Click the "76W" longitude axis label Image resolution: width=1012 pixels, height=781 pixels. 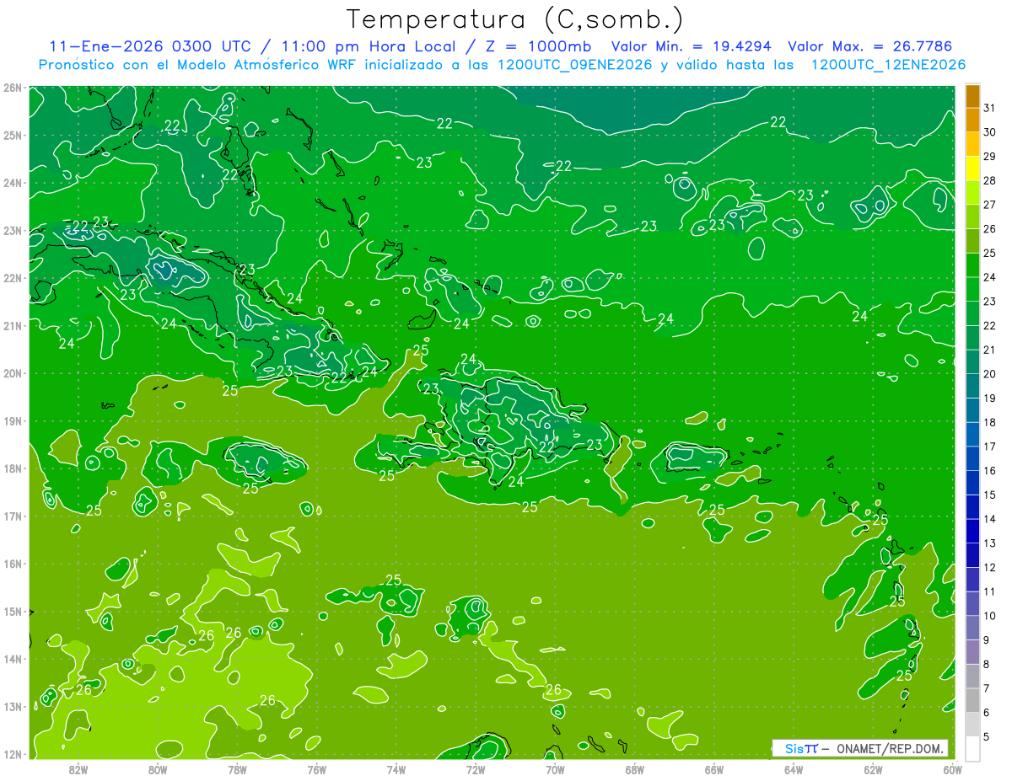(x=316, y=769)
